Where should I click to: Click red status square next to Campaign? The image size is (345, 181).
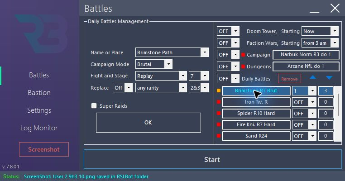243,55
